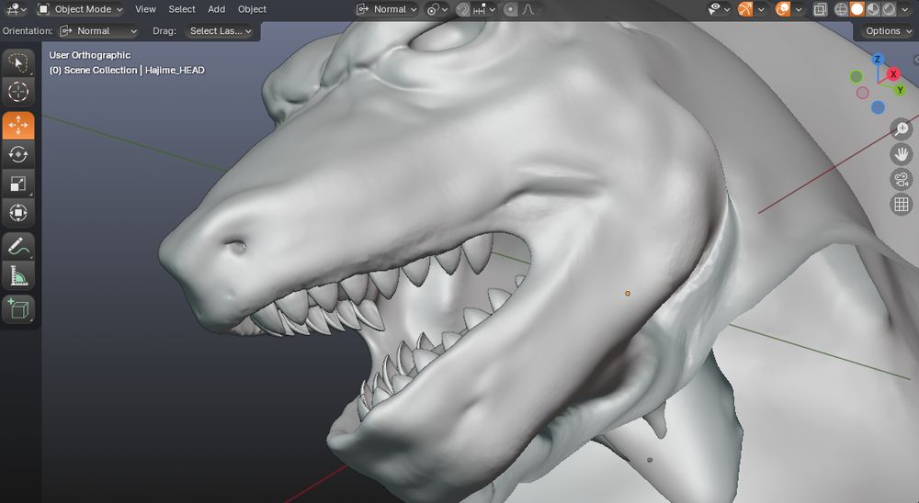Switch to orthographic/perspective grid button
This screenshot has height=503, width=919.
902,205
